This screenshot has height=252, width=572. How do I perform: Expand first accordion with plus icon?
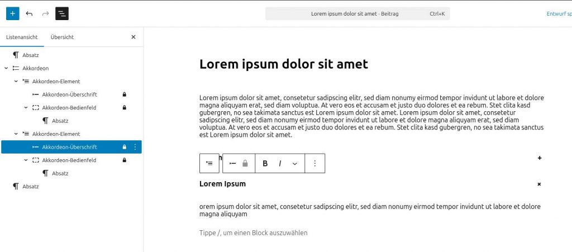coord(540,158)
